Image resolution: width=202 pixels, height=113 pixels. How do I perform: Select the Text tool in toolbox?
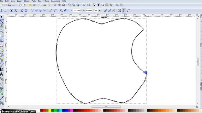coord(2,74)
